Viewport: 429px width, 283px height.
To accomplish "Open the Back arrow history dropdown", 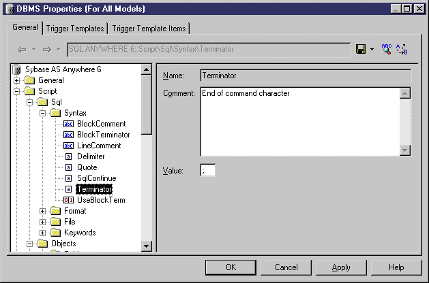I will [33, 50].
